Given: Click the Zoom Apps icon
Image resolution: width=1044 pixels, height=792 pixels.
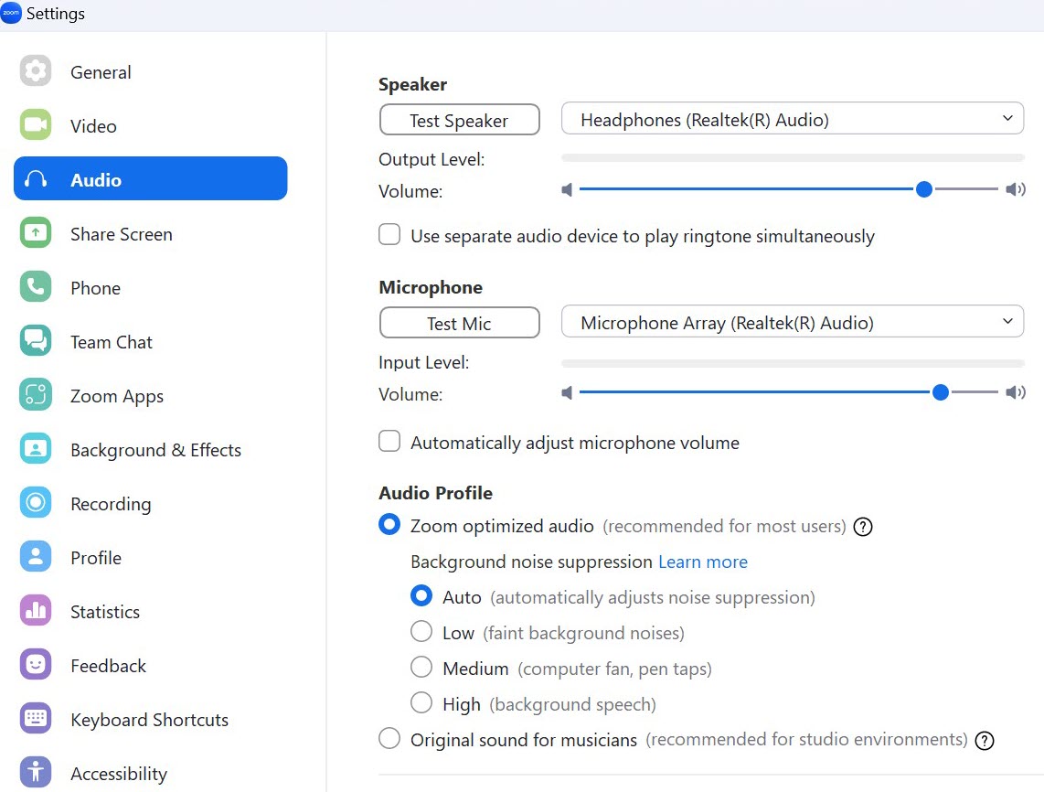Looking at the screenshot, I should (x=36, y=395).
